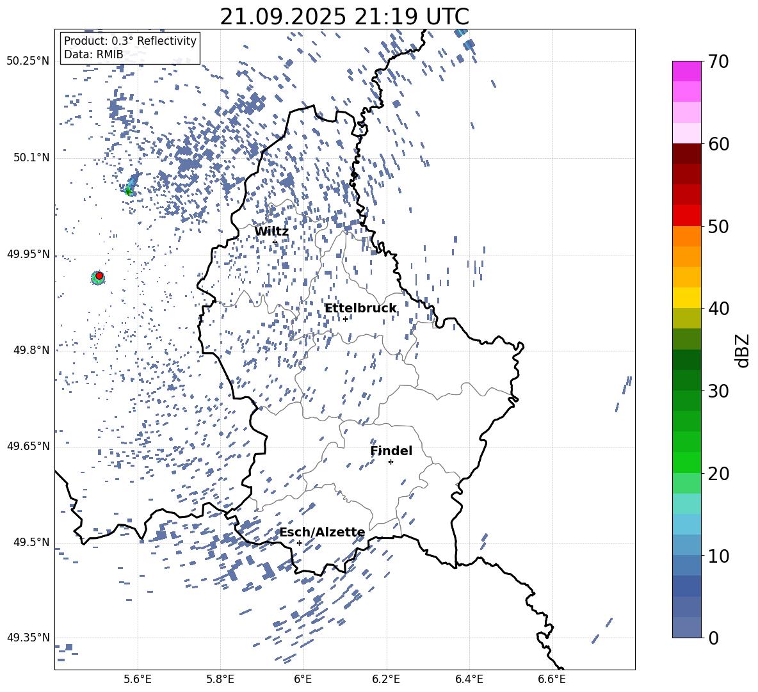Click the Findel station cross marker
The width and height of the screenshot is (758, 692).
click(x=391, y=462)
